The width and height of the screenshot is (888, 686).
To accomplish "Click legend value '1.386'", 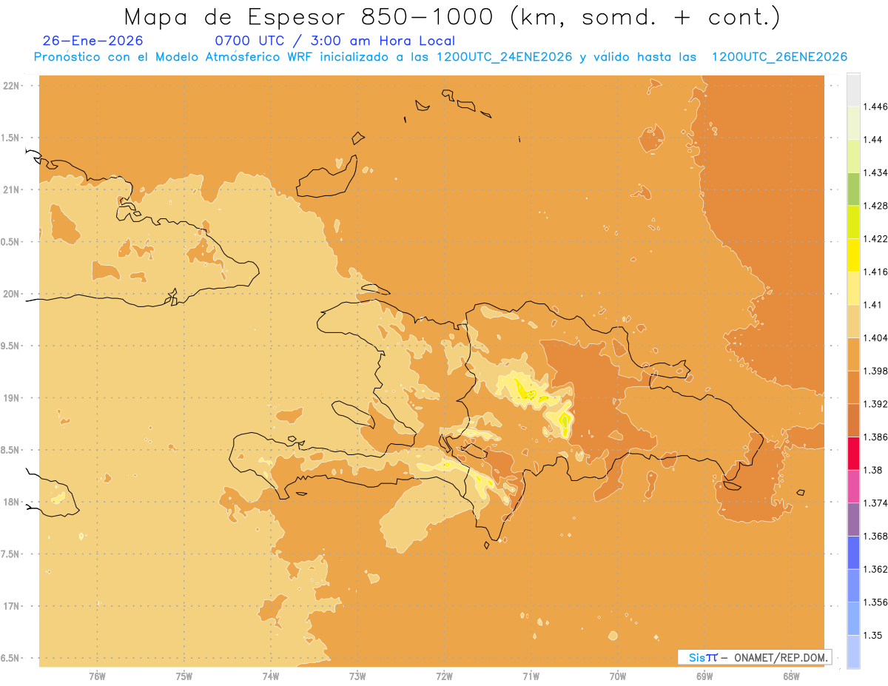I will coord(875,437).
